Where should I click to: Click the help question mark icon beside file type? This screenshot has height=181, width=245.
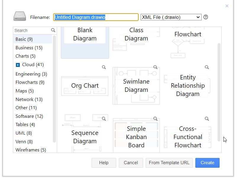[206, 17]
